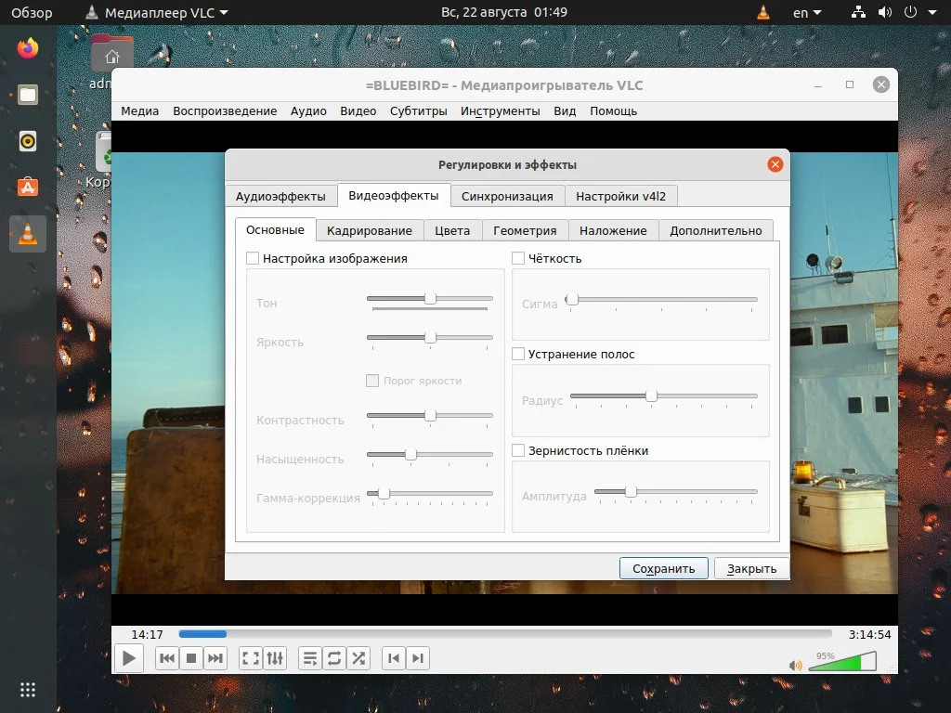
Task: Open the extended settings equalizer icon
Action: point(275,657)
